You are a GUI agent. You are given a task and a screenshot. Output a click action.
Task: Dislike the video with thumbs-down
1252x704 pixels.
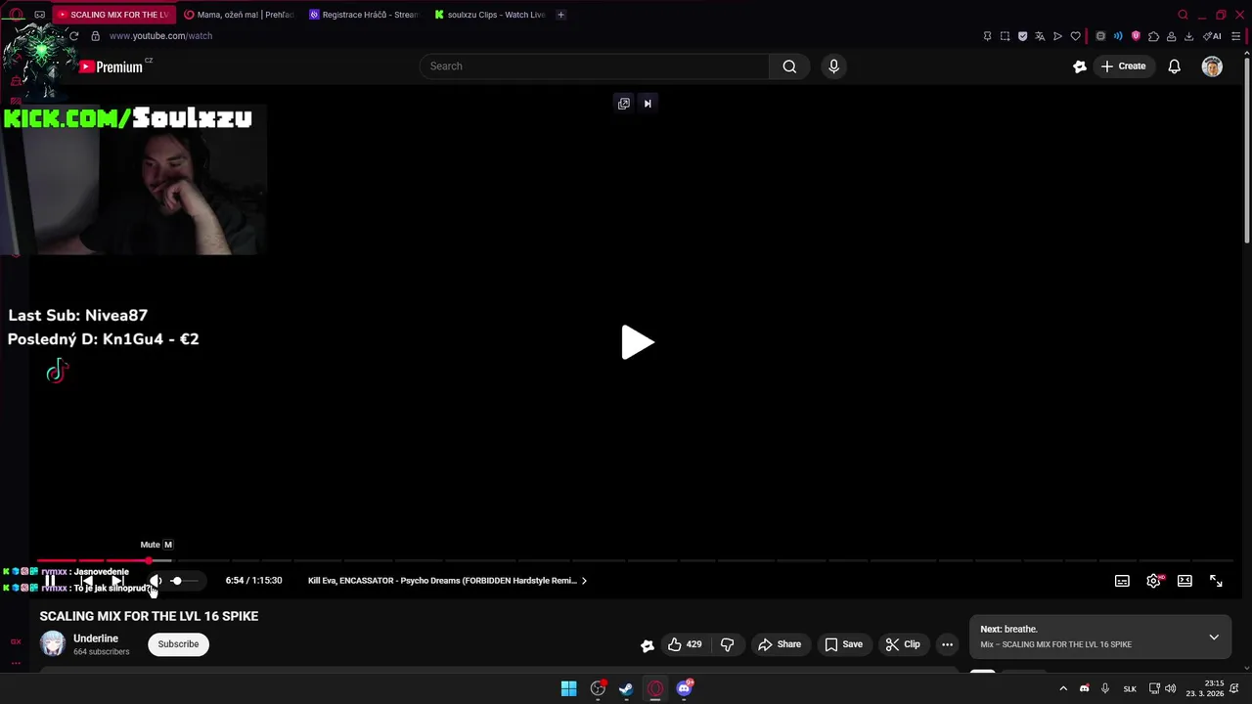[x=727, y=644]
